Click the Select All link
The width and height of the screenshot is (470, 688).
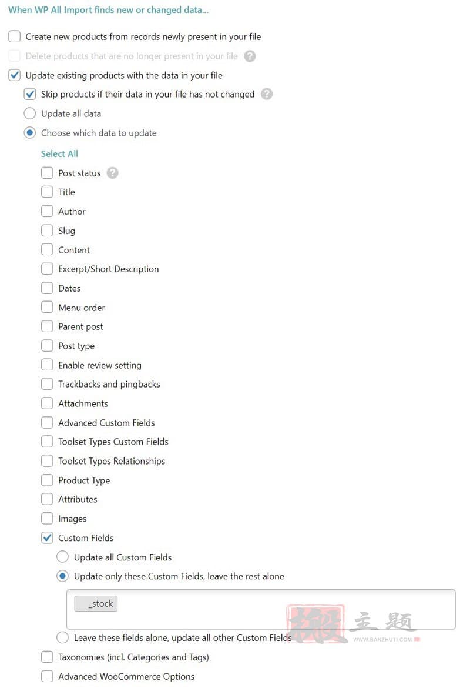pyautogui.click(x=59, y=153)
